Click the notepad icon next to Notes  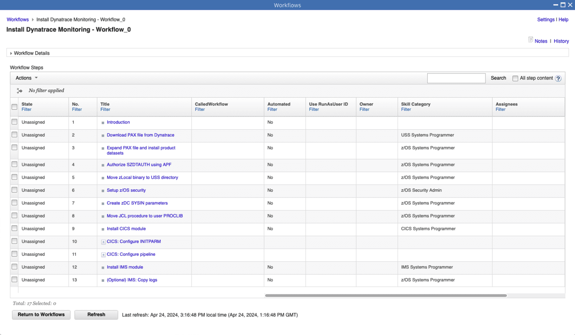pyautogui.click(x=530, y=41)
